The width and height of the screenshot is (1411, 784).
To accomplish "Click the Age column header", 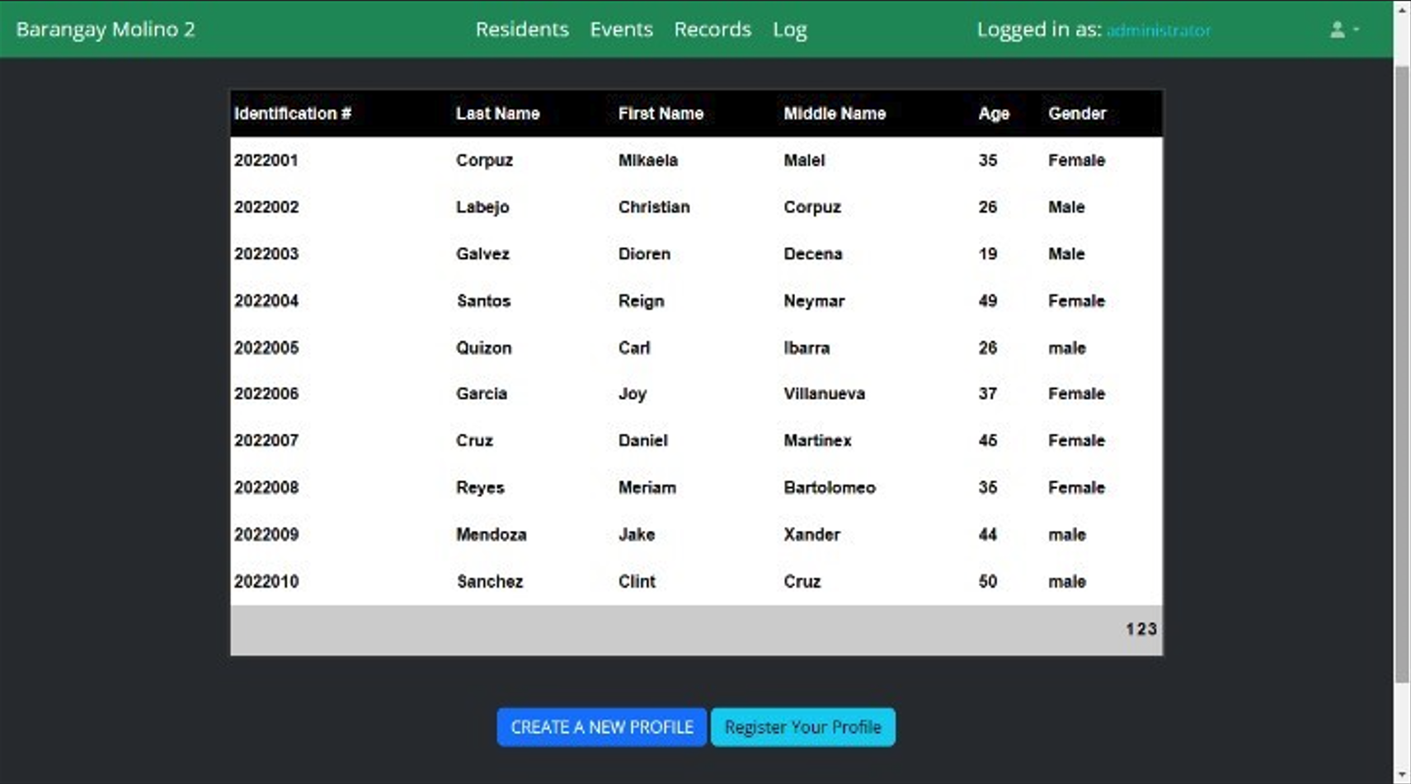I will tap(993, 114).
